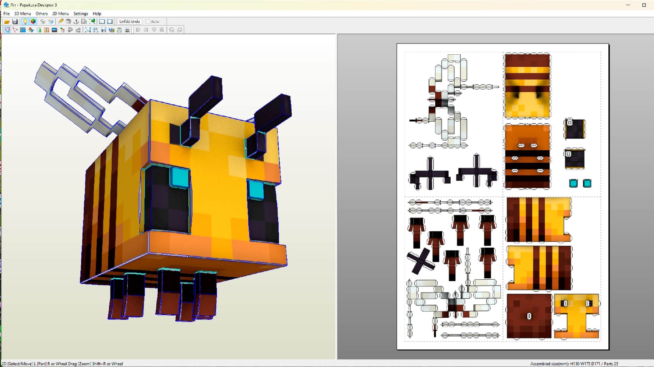Click the green cube fit-view icon
The height and width of the screenshot is (367, 654).
click(92, 21)
